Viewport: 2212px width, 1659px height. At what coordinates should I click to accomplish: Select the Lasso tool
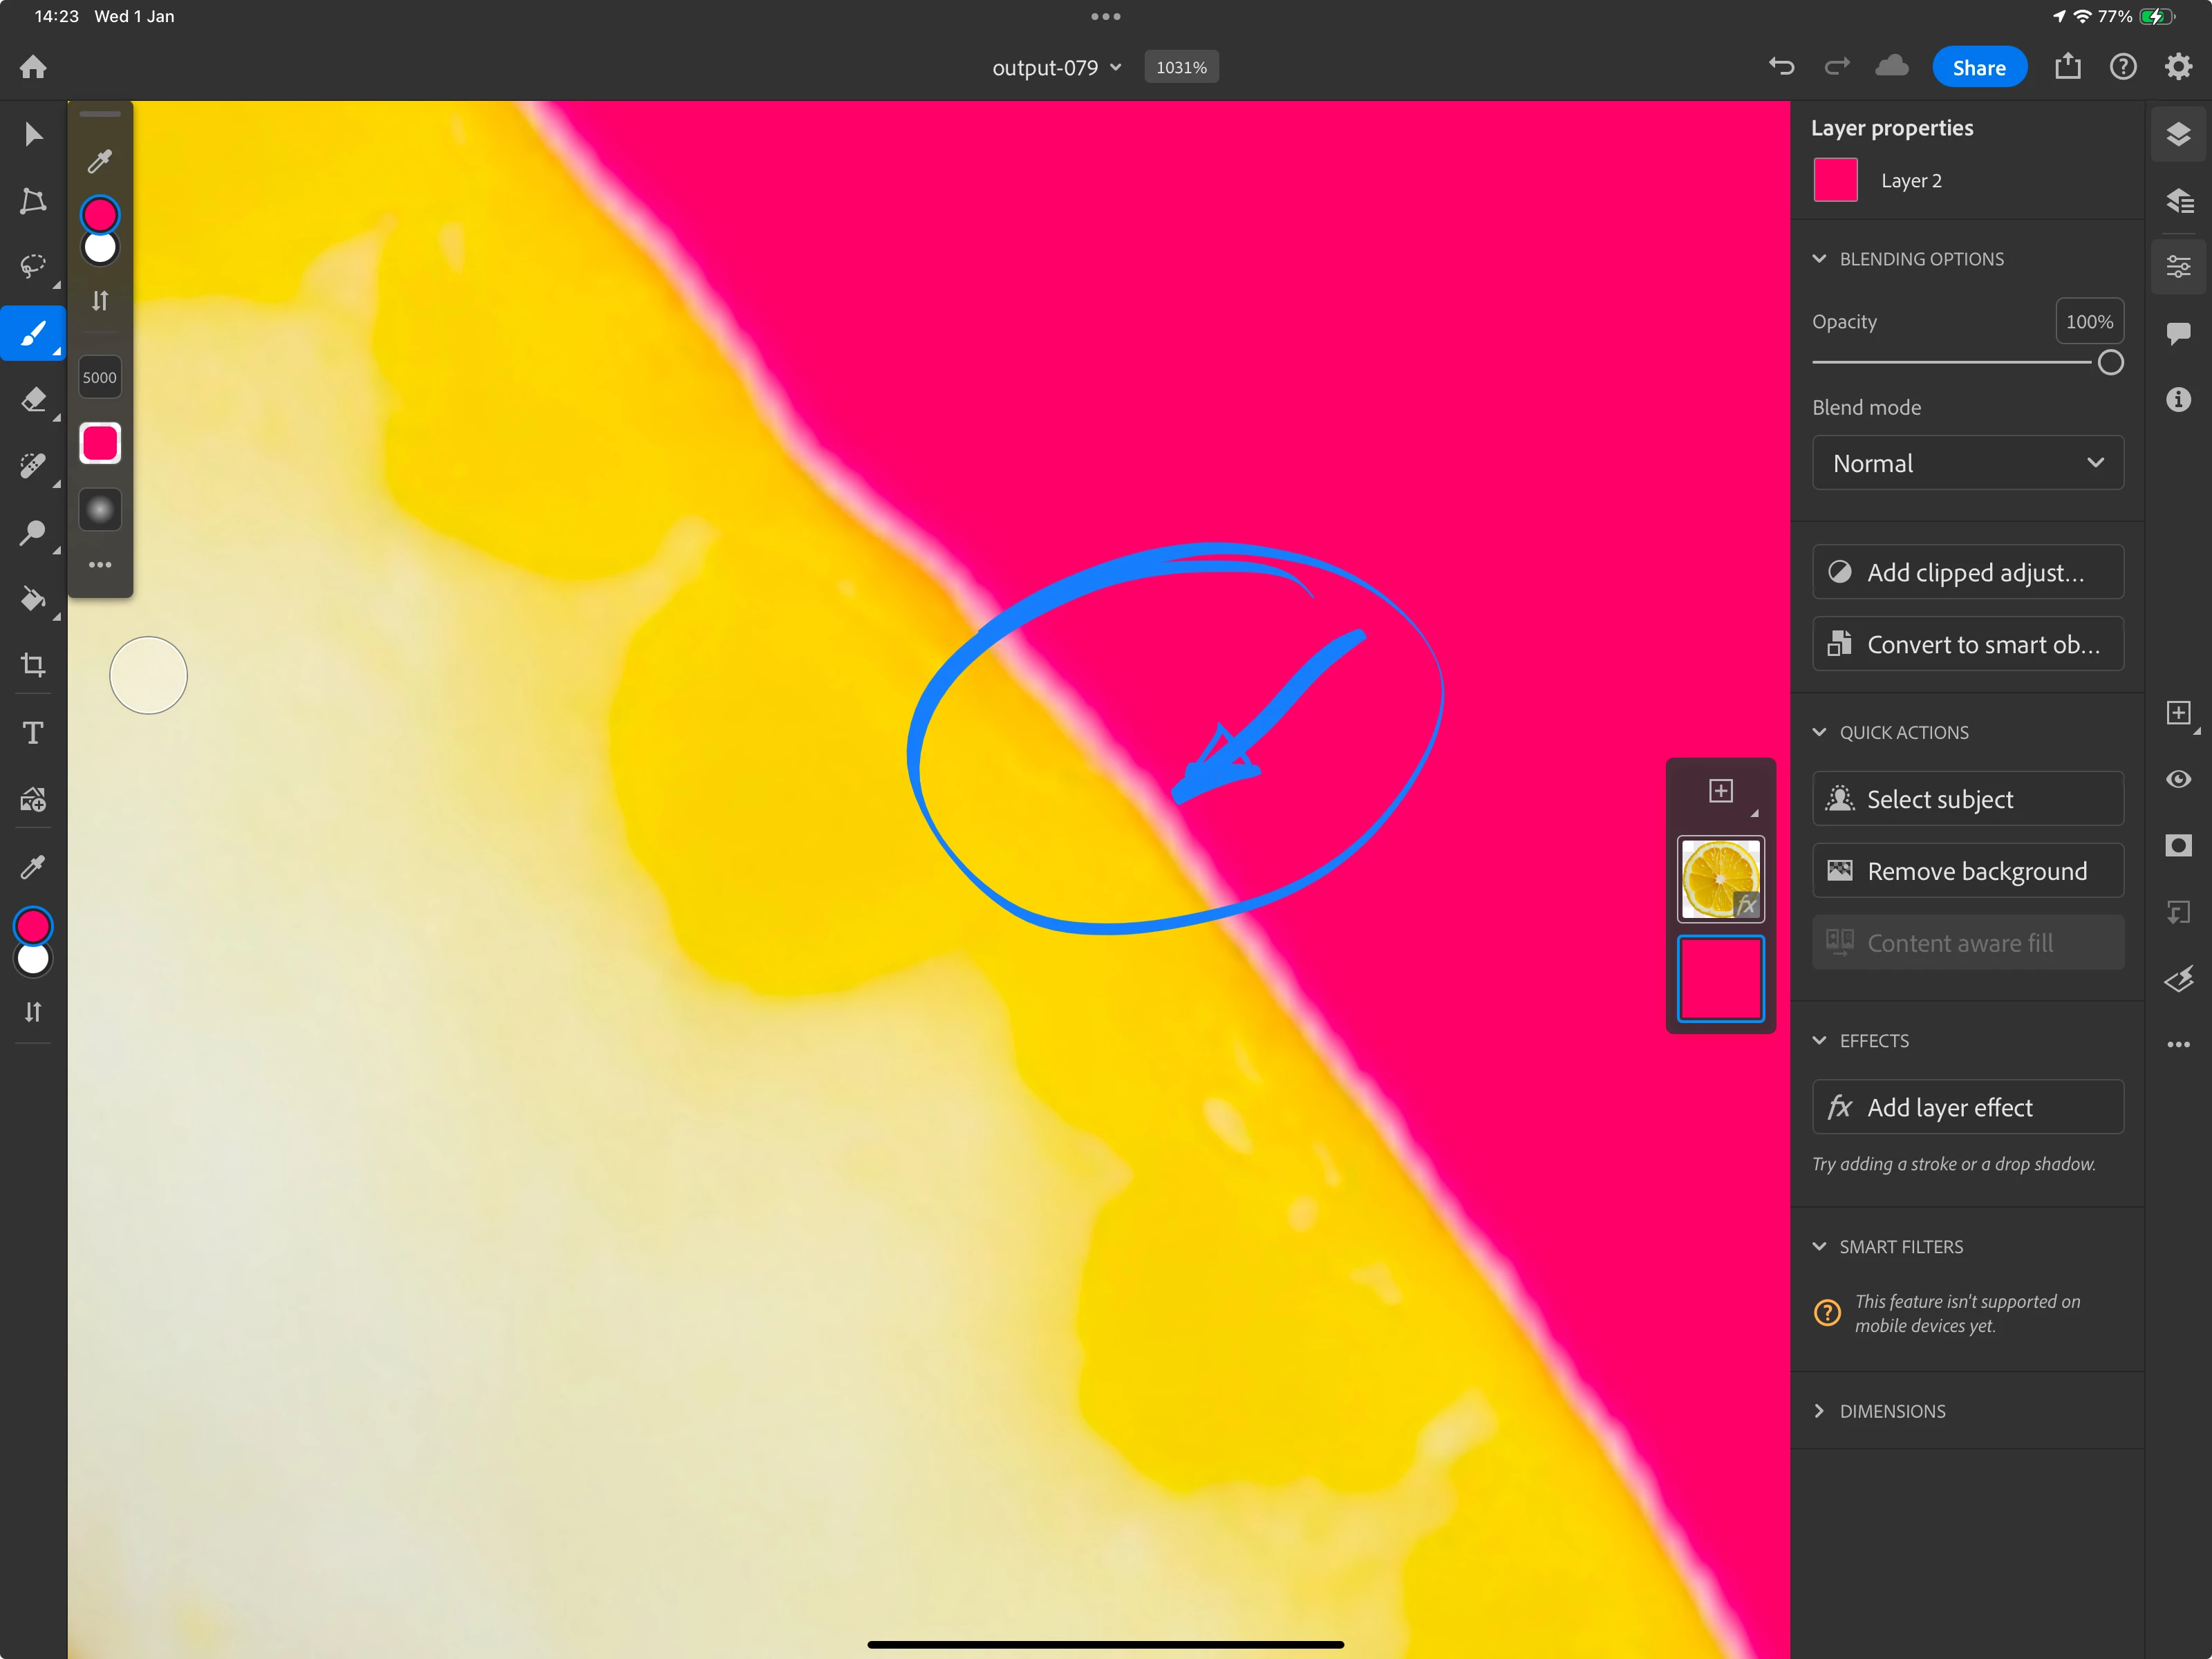click(x=33, y=266)
